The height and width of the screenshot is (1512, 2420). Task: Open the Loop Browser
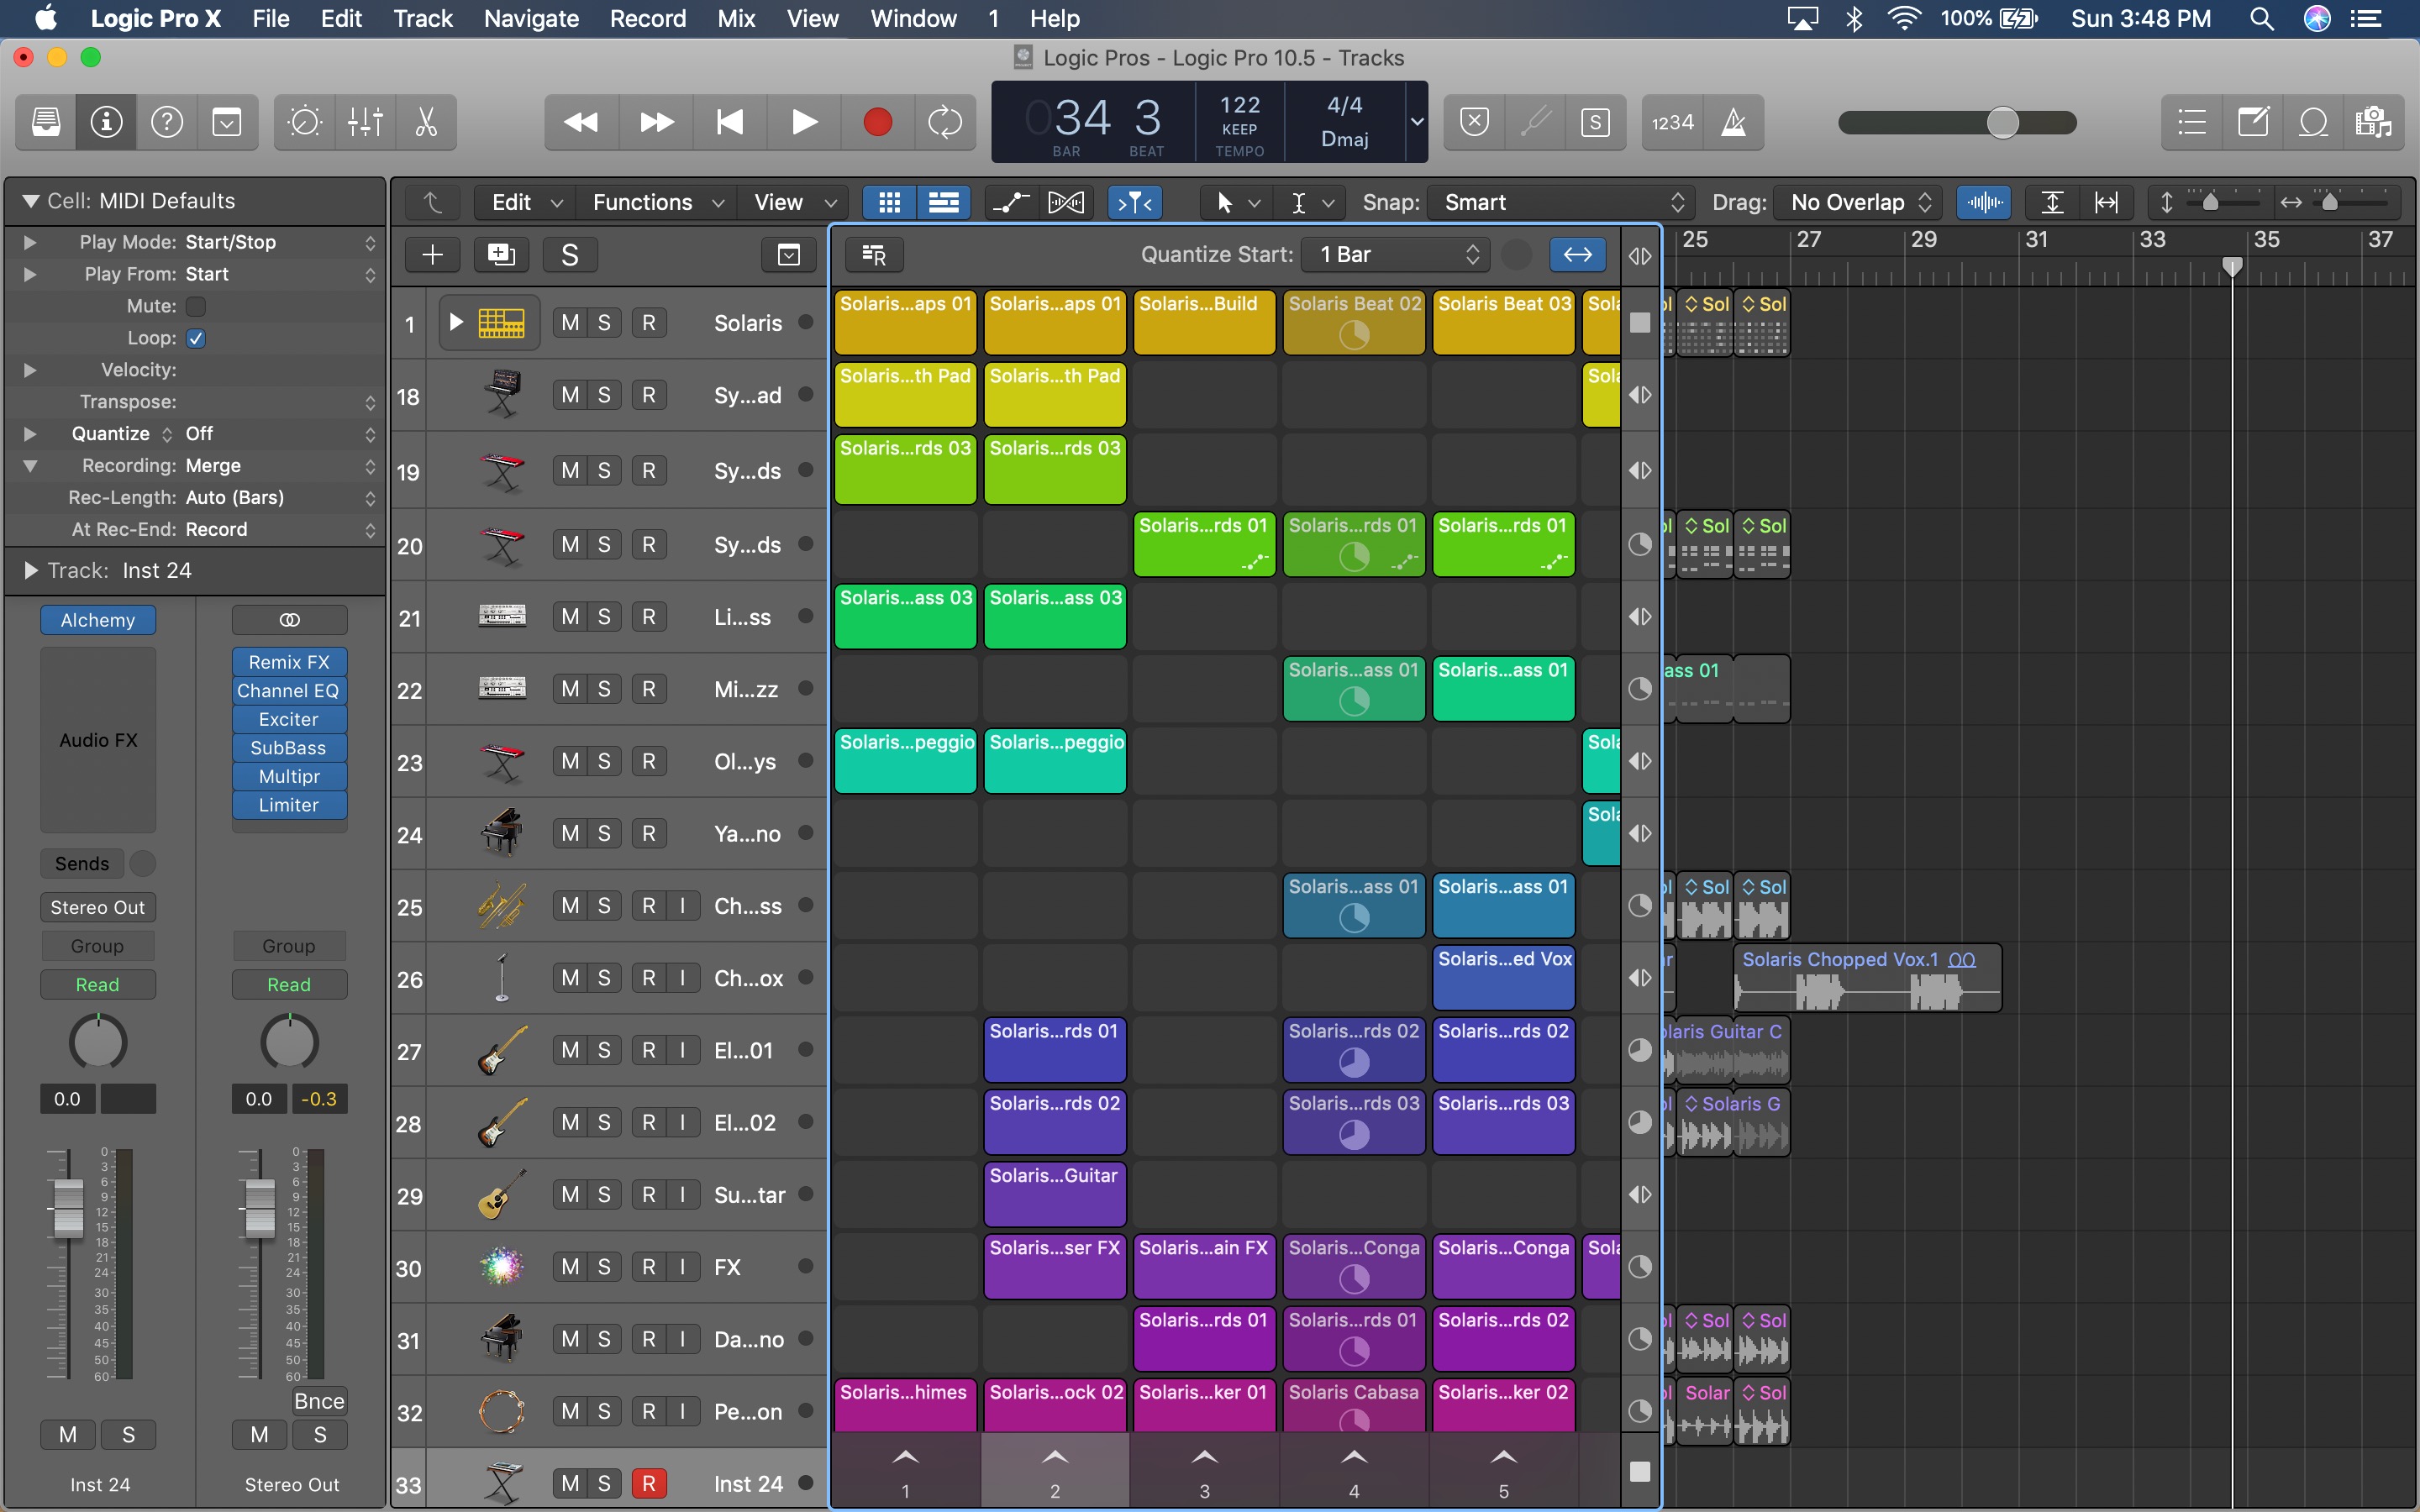2313,122
